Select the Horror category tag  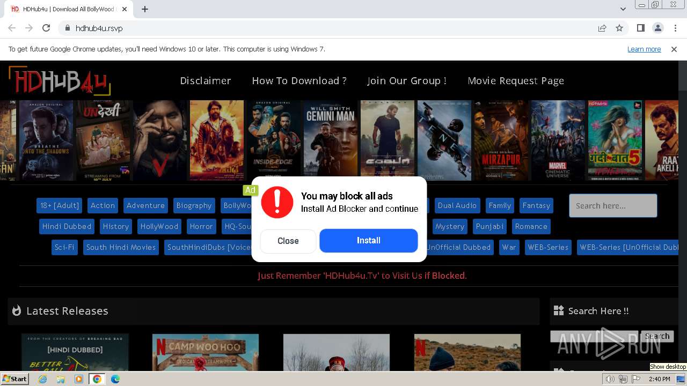click(x=201, y=226)
